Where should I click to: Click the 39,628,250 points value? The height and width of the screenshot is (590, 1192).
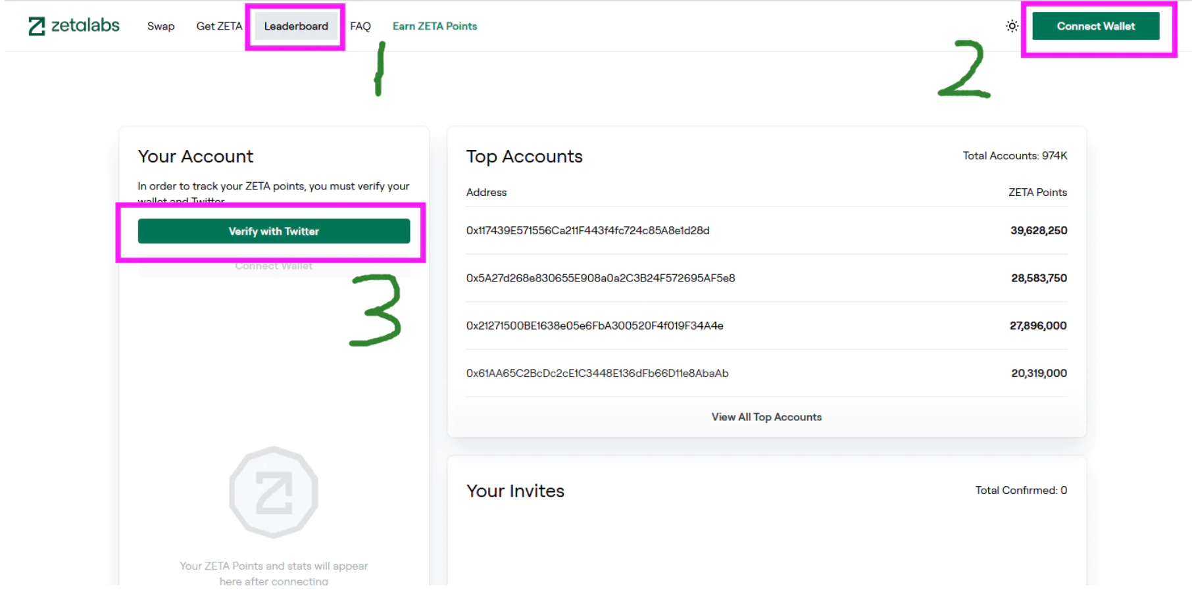1039,230
